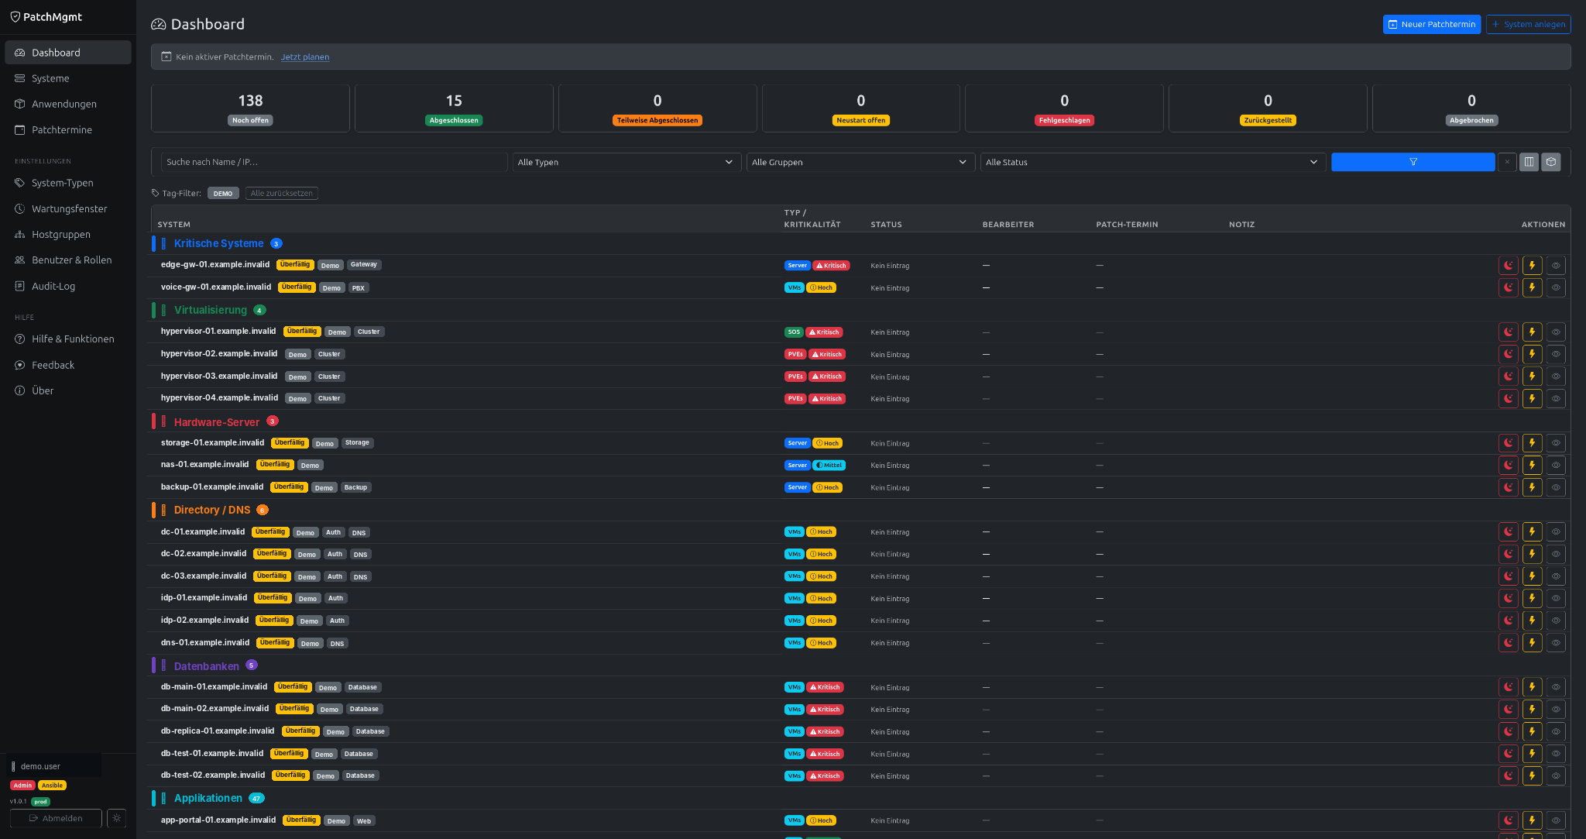
Task: Collapse the Kritische Systeme group
Action: tap(218, 243)
